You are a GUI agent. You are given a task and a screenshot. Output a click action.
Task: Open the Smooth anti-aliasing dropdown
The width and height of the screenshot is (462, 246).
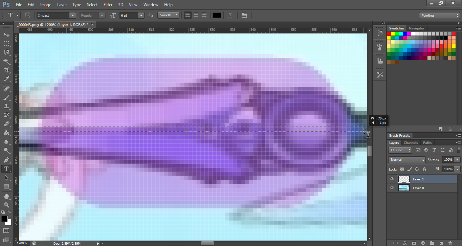click(168, 15)
